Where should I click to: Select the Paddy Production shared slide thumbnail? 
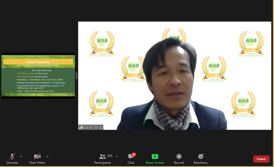38,76
